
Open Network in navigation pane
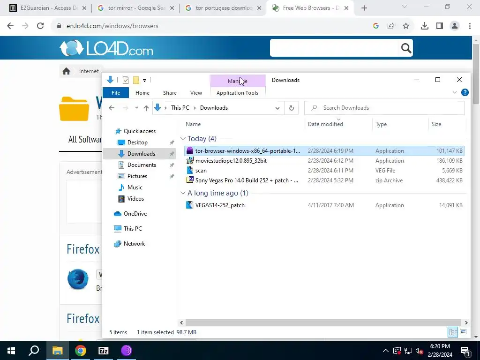coord(134,244)
